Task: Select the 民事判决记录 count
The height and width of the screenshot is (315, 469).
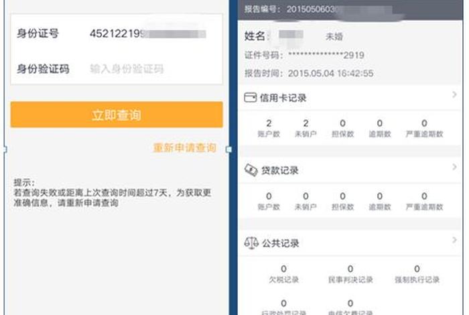Action: [x=350, y=273]
